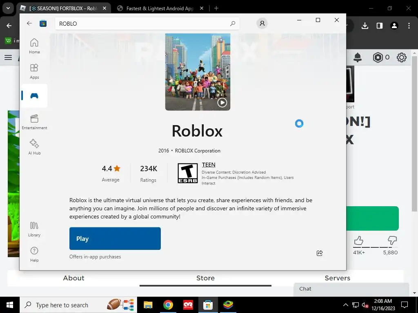Screen dimensions: 418x313
Task: Open BlueStacks taskbar icon
Action: [228, 305]
